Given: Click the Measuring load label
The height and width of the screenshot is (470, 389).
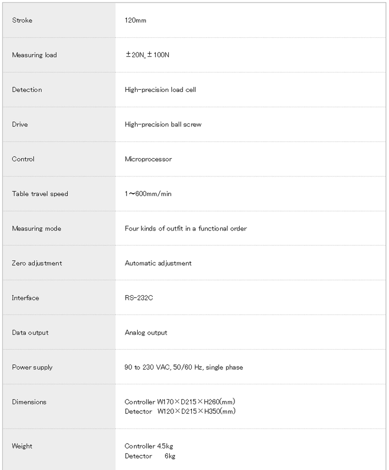Looking at the screenshot, I should point(34,55).
